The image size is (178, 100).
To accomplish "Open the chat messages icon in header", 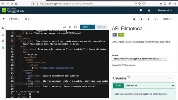I will pos(141,10).
